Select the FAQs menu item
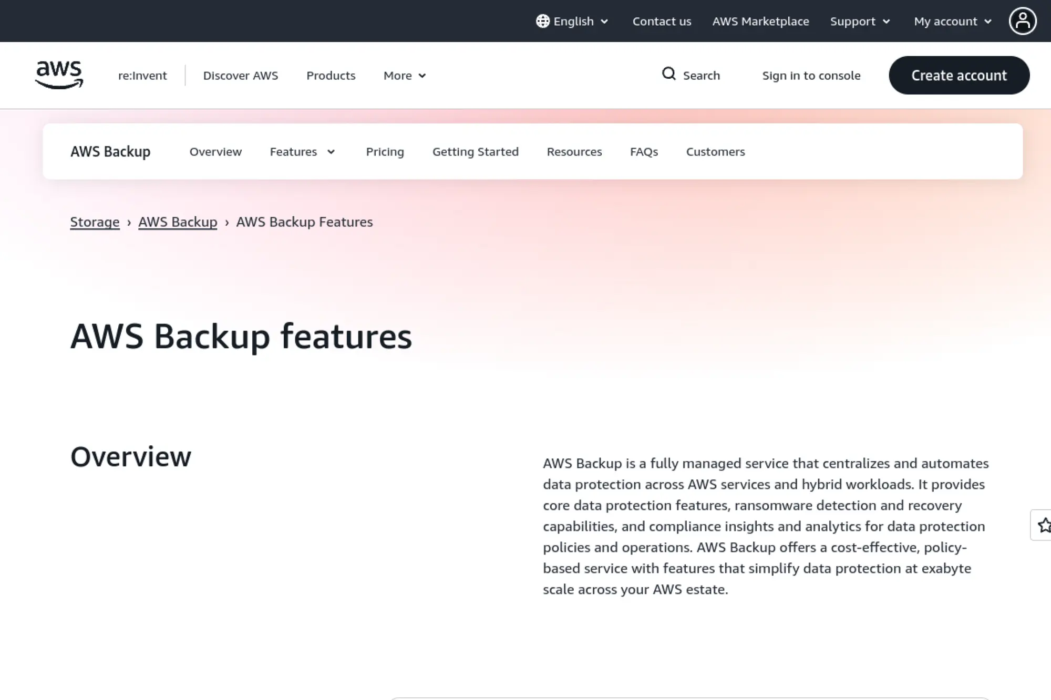 (644, 152)
